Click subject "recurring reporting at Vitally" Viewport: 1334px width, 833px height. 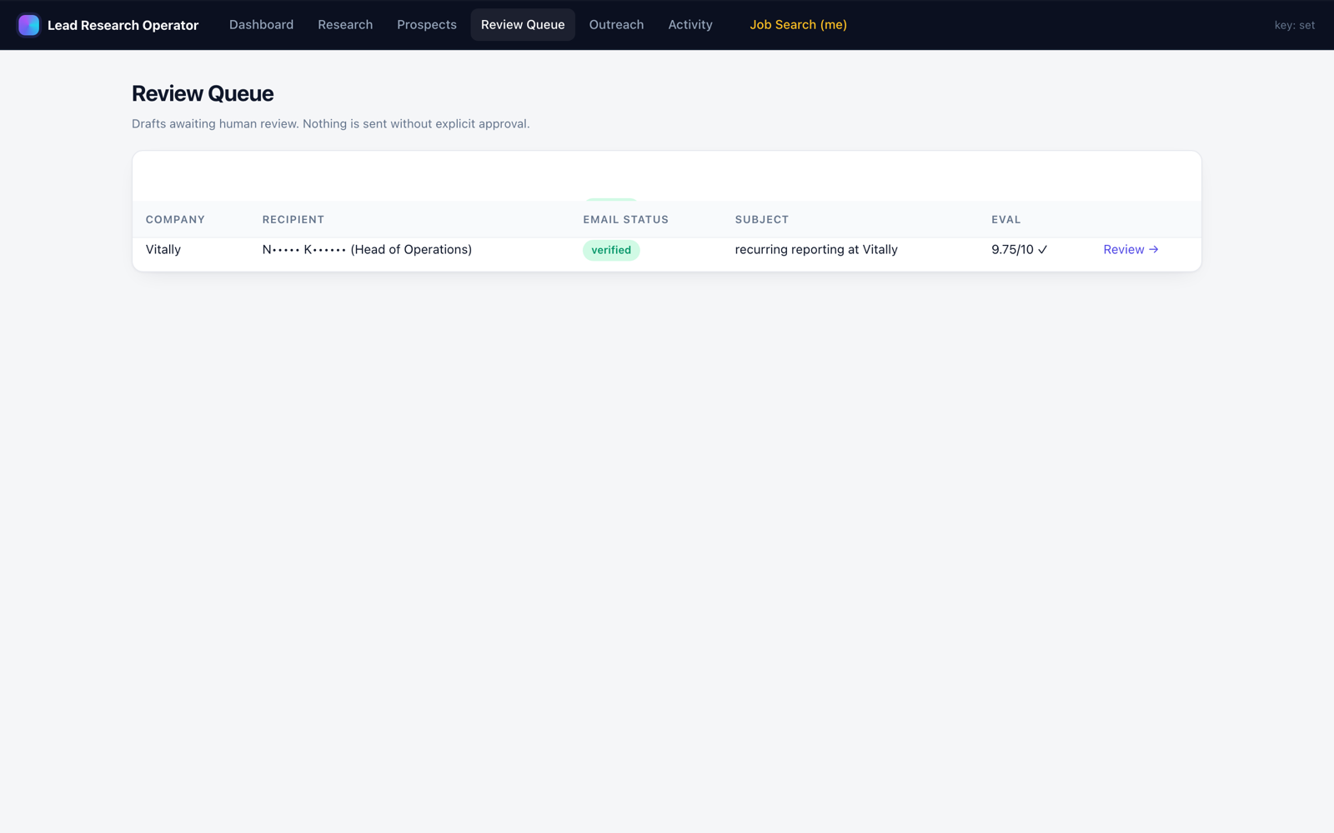[x=816, y=250]
